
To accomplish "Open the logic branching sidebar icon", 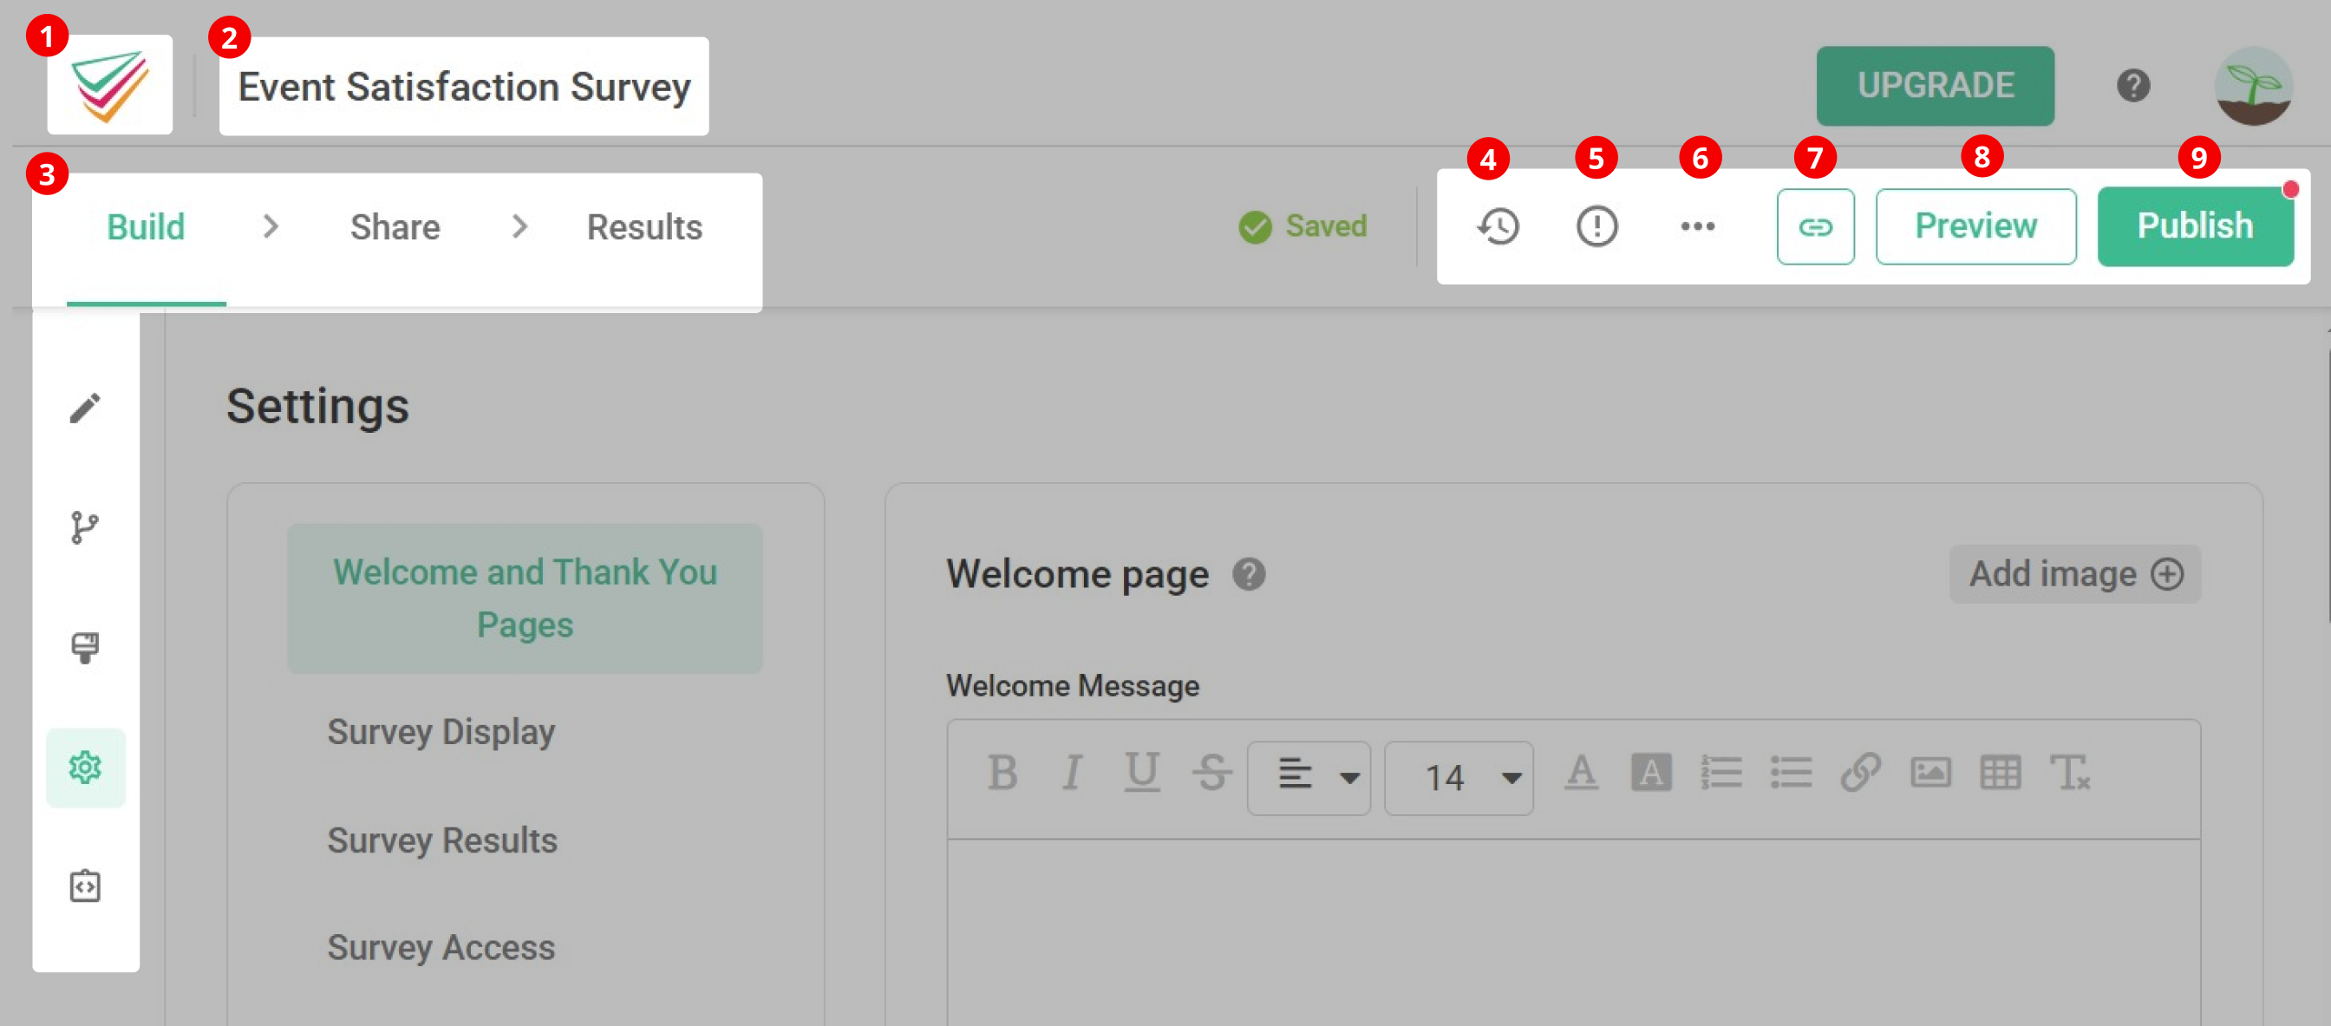I will coord(85,527).
